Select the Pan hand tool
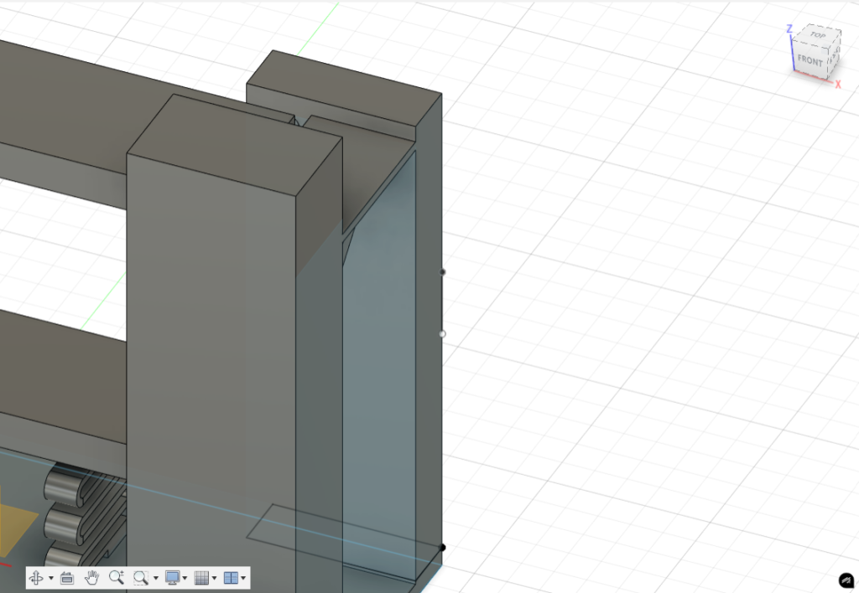Screen dimensions: 859x593 pos(92,578)
